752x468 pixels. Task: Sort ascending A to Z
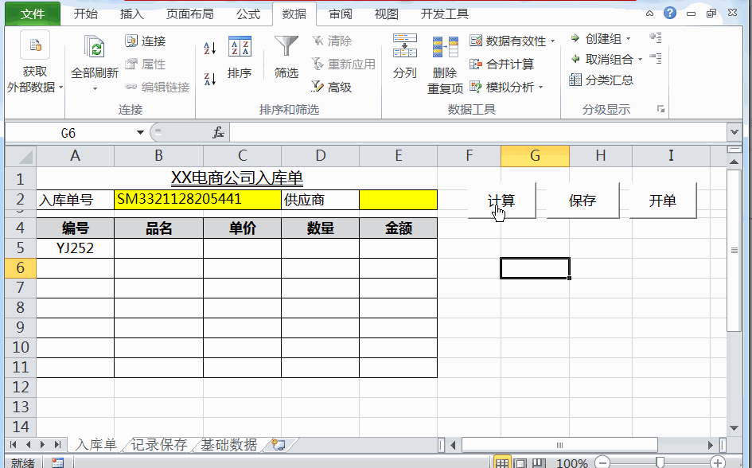click(x=209, y=48)
